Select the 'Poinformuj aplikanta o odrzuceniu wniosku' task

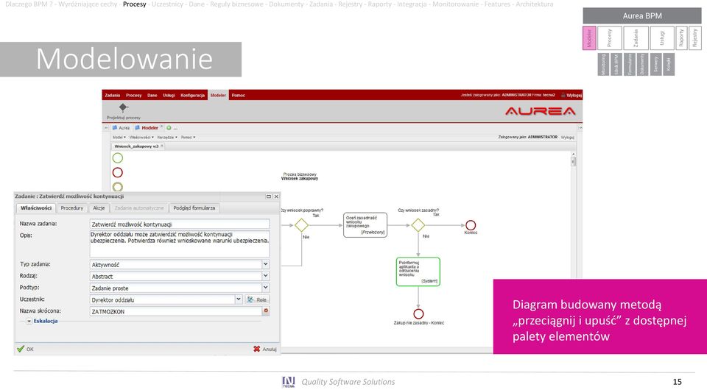418,272
